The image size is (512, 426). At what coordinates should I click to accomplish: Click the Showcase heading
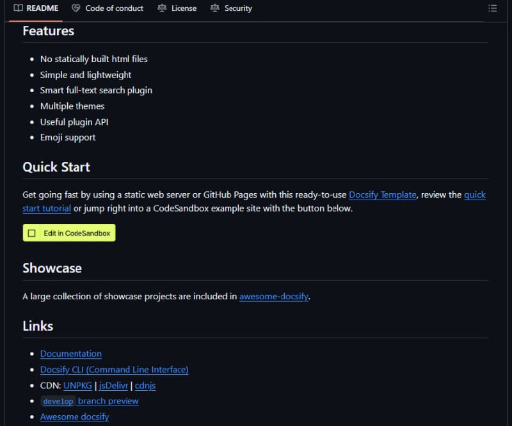coord(52,269)
